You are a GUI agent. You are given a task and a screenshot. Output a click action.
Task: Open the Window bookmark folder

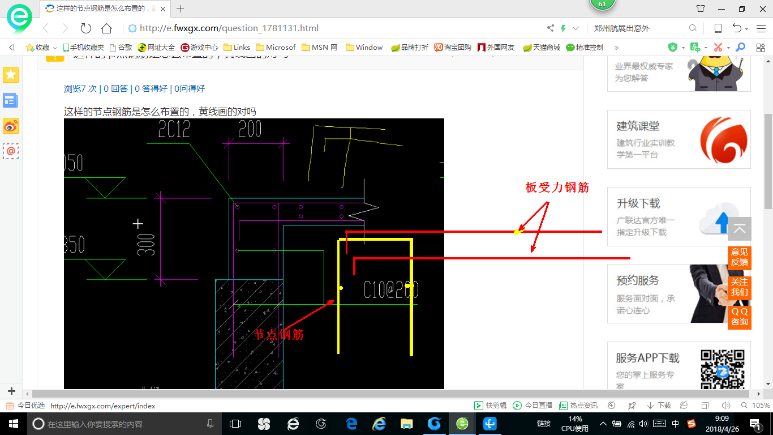[x=364, y=48]
